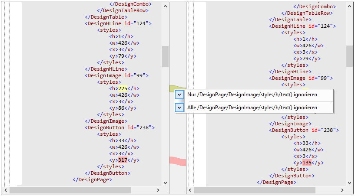Click the yellow-highlighted value 225 in left pane
Screen dimensions: 355x196
pyautogui.click(x=123, y=88)
